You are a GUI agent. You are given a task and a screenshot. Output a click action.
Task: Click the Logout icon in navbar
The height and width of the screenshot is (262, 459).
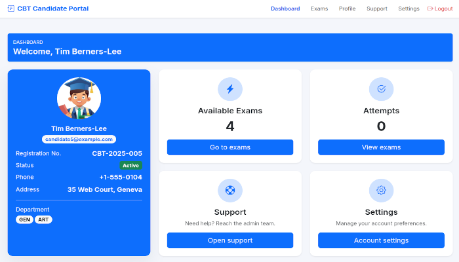[x=431, y=9]
